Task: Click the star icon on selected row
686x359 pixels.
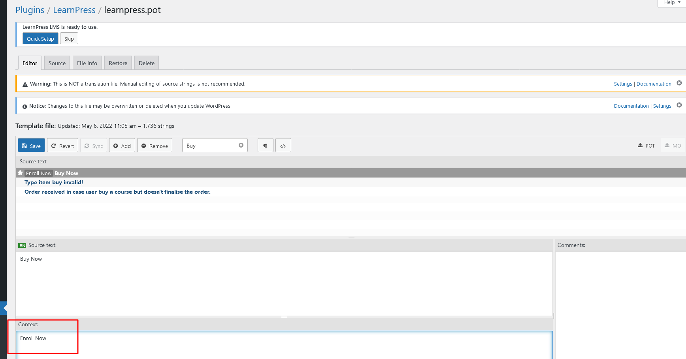Action: pyautogui.click(x=20, y=173)
